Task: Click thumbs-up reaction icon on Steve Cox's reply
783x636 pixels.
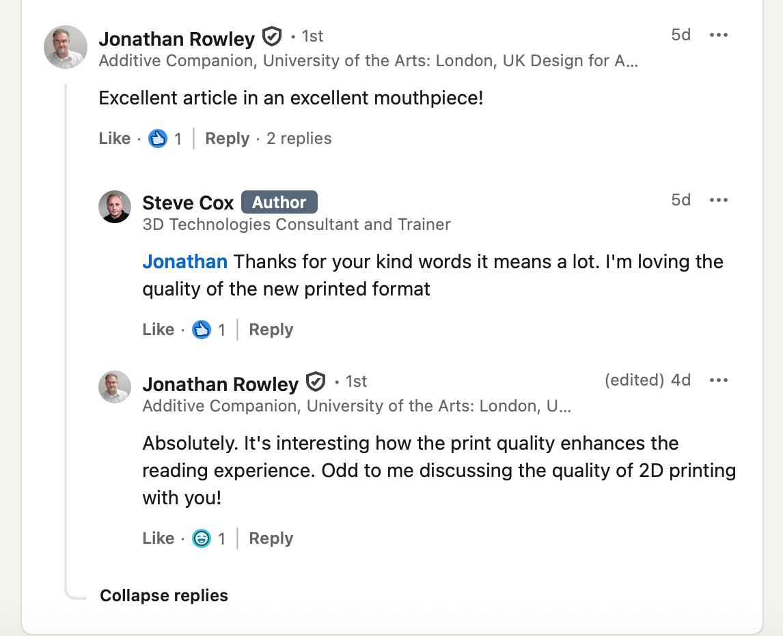Action: (x=202, y=330)
